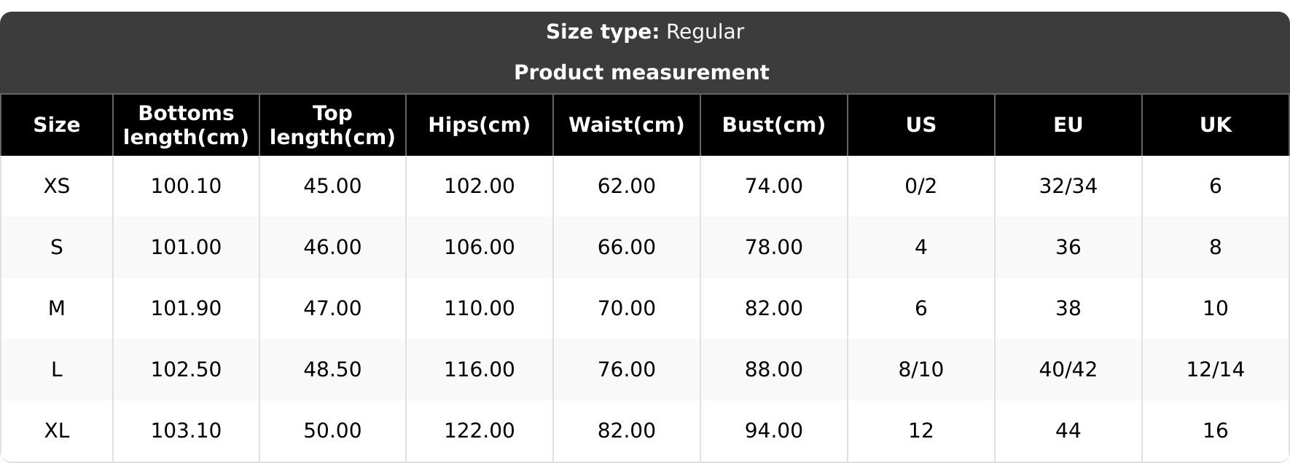Select the XL size row label

point(57,431)
